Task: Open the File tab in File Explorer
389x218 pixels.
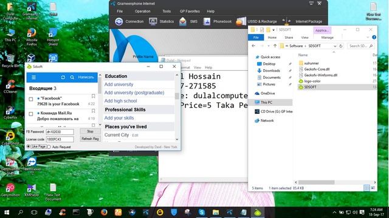Action: pos(256,38)
